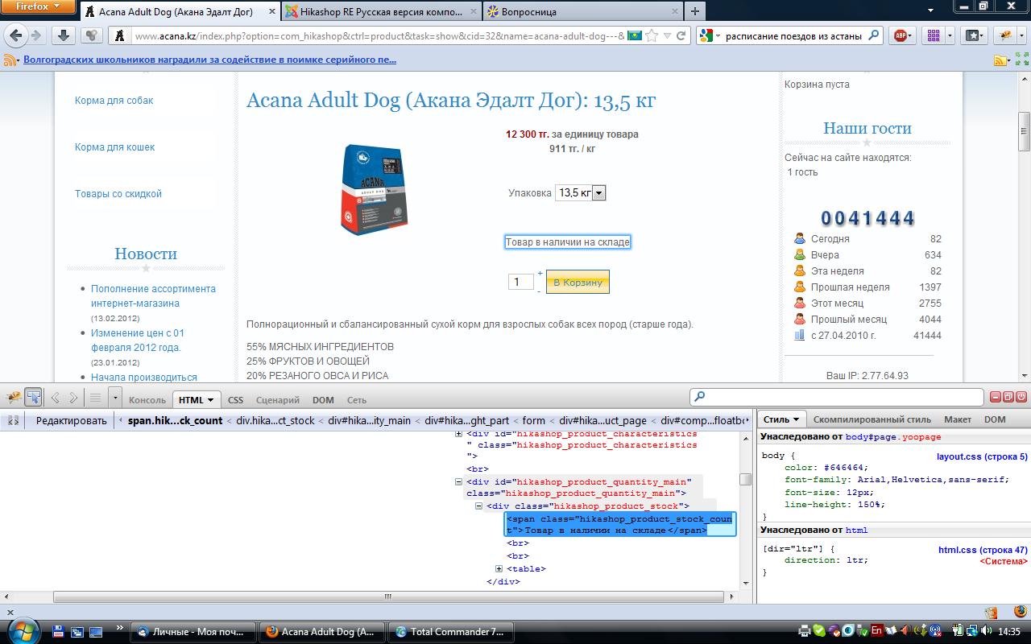This screenshot has width=1031, height=644.
Task: Reload the page with the refresh icon
Action: (x=681, y=35)
